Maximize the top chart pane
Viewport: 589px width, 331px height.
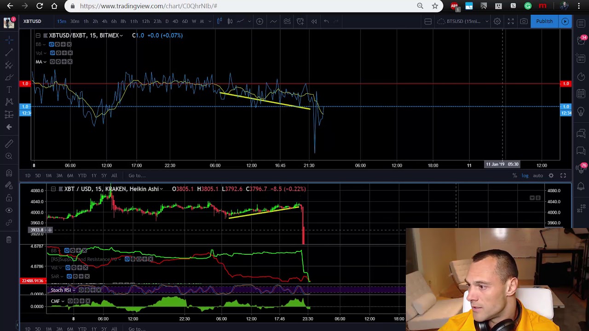coord(563,175)
